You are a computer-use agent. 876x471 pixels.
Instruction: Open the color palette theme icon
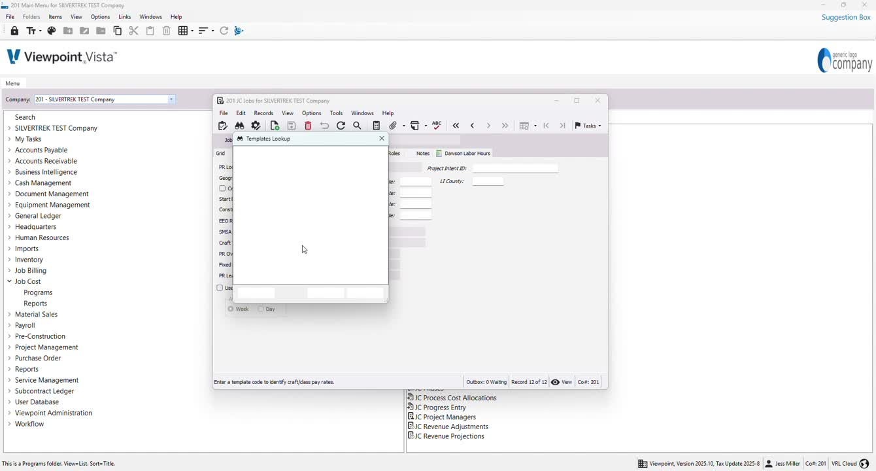coord(52,31)
